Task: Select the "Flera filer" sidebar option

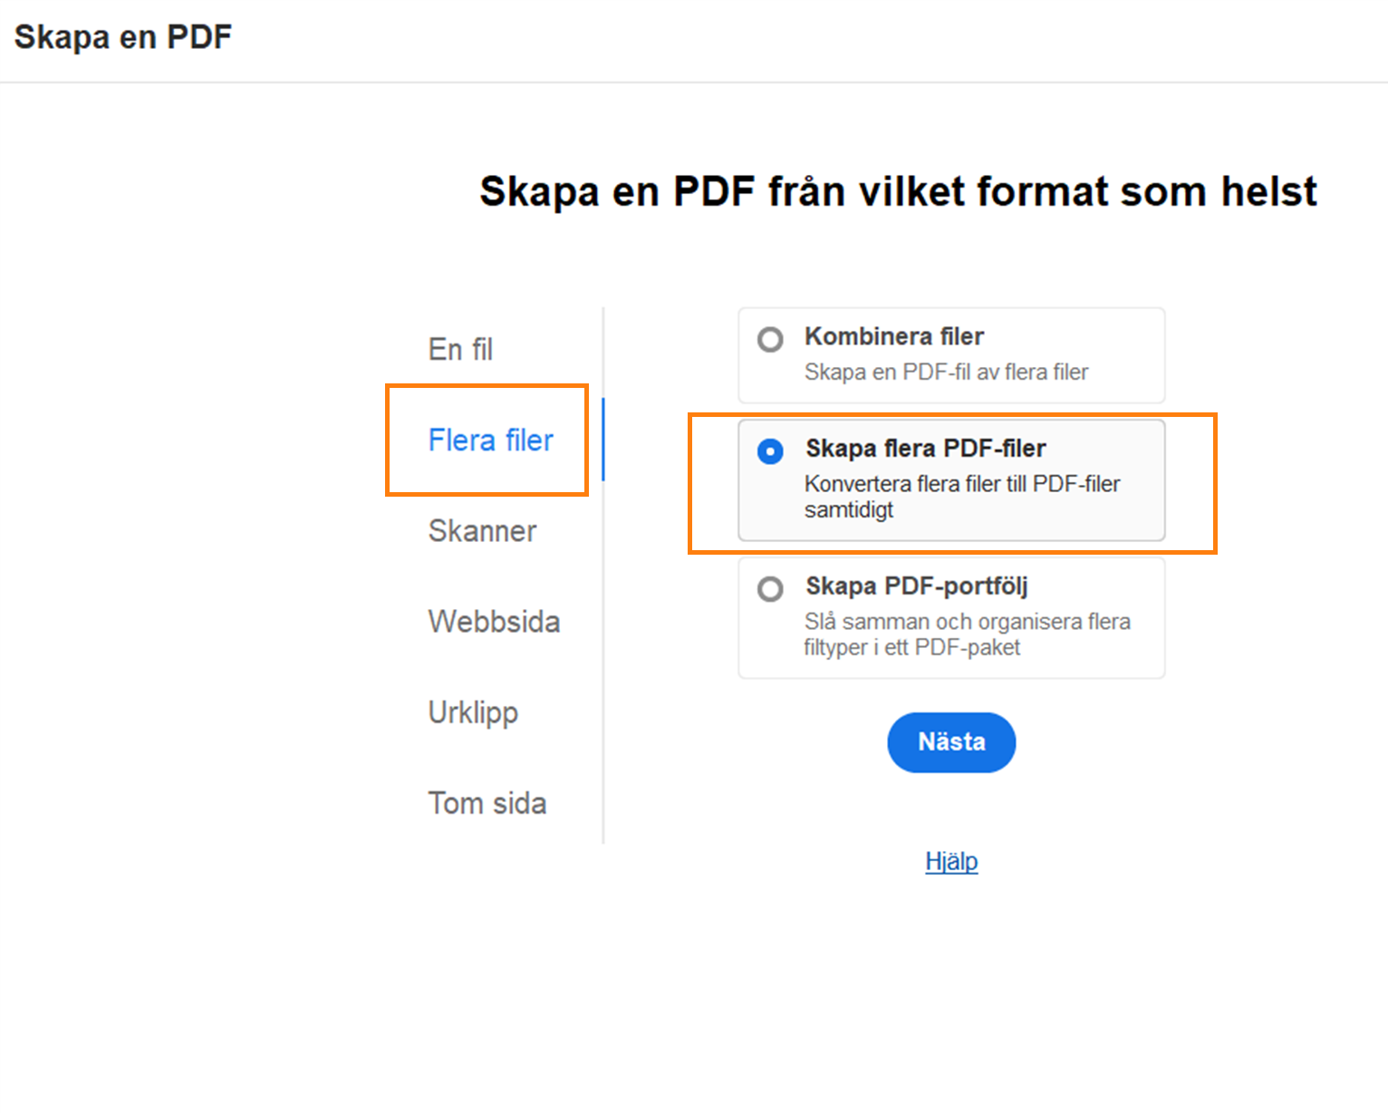Action: (491, 440)
